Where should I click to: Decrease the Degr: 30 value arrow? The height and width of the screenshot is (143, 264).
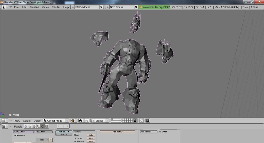coord(57,134)
